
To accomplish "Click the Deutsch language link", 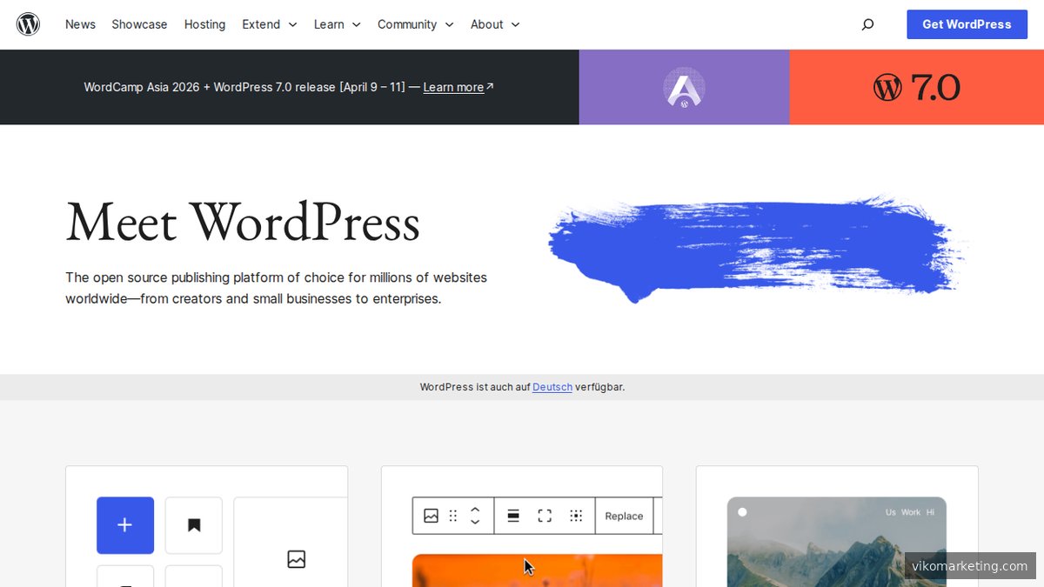I will pos(552,387).
